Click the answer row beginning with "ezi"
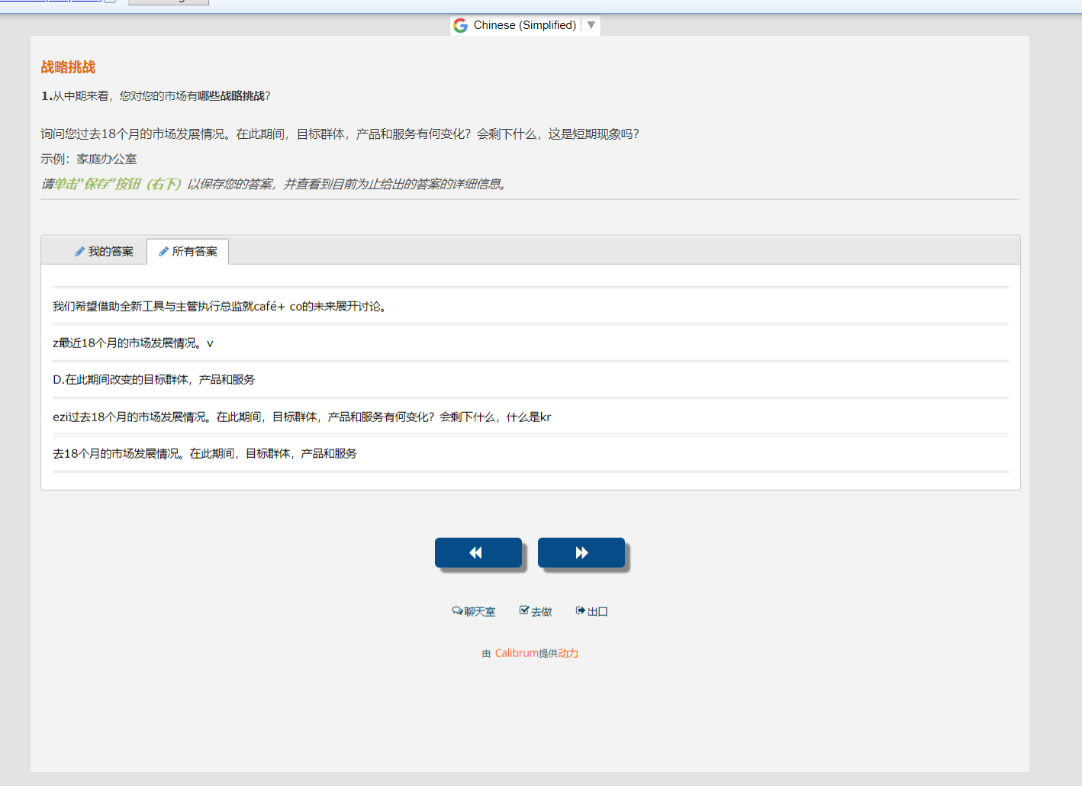1082x789 pixels. [x=301, y=417]
